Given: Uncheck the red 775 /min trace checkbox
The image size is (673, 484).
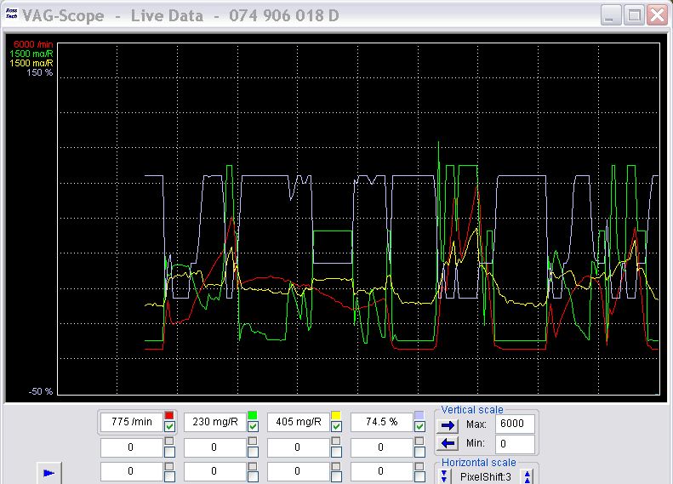Looking at the screenshot, I should point(169,426).
